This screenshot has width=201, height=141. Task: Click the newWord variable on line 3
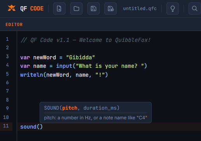coord(45,57)
